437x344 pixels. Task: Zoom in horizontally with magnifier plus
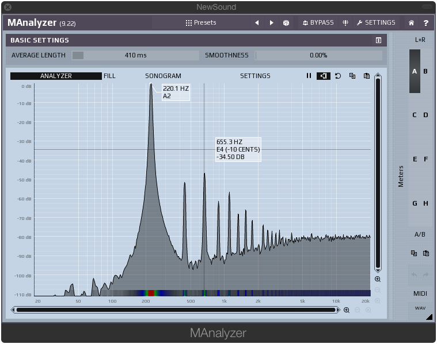pos(347,310)
